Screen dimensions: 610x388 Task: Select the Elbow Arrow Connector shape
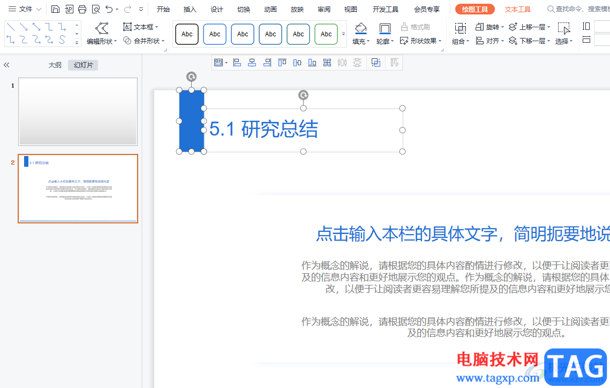coord(62,27)
